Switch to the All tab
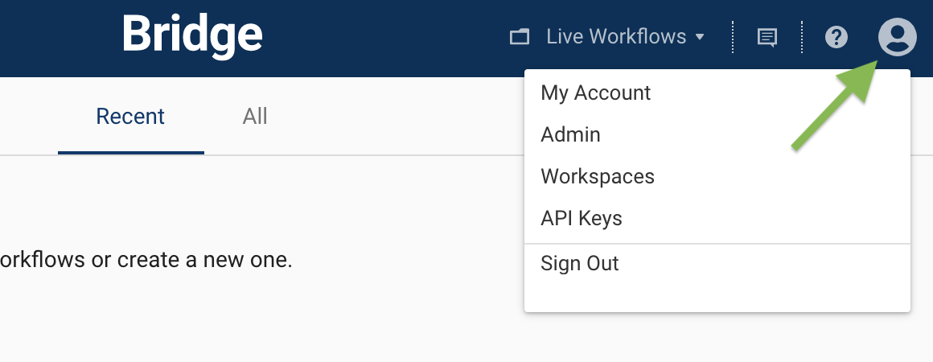This screenshot has height=362, width=933. (x=255, y=117)
